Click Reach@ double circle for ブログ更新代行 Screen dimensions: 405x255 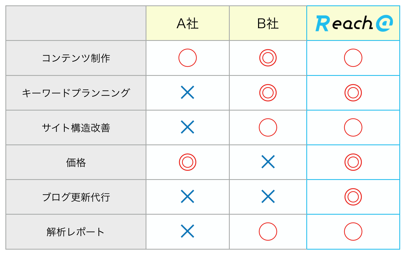[x=353, y=197]
